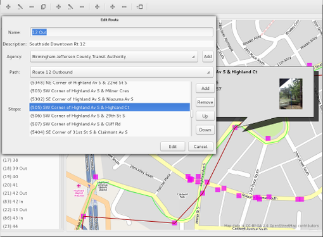
Task: Click the Av S & Highland Ct popup title
Action: 236,72
